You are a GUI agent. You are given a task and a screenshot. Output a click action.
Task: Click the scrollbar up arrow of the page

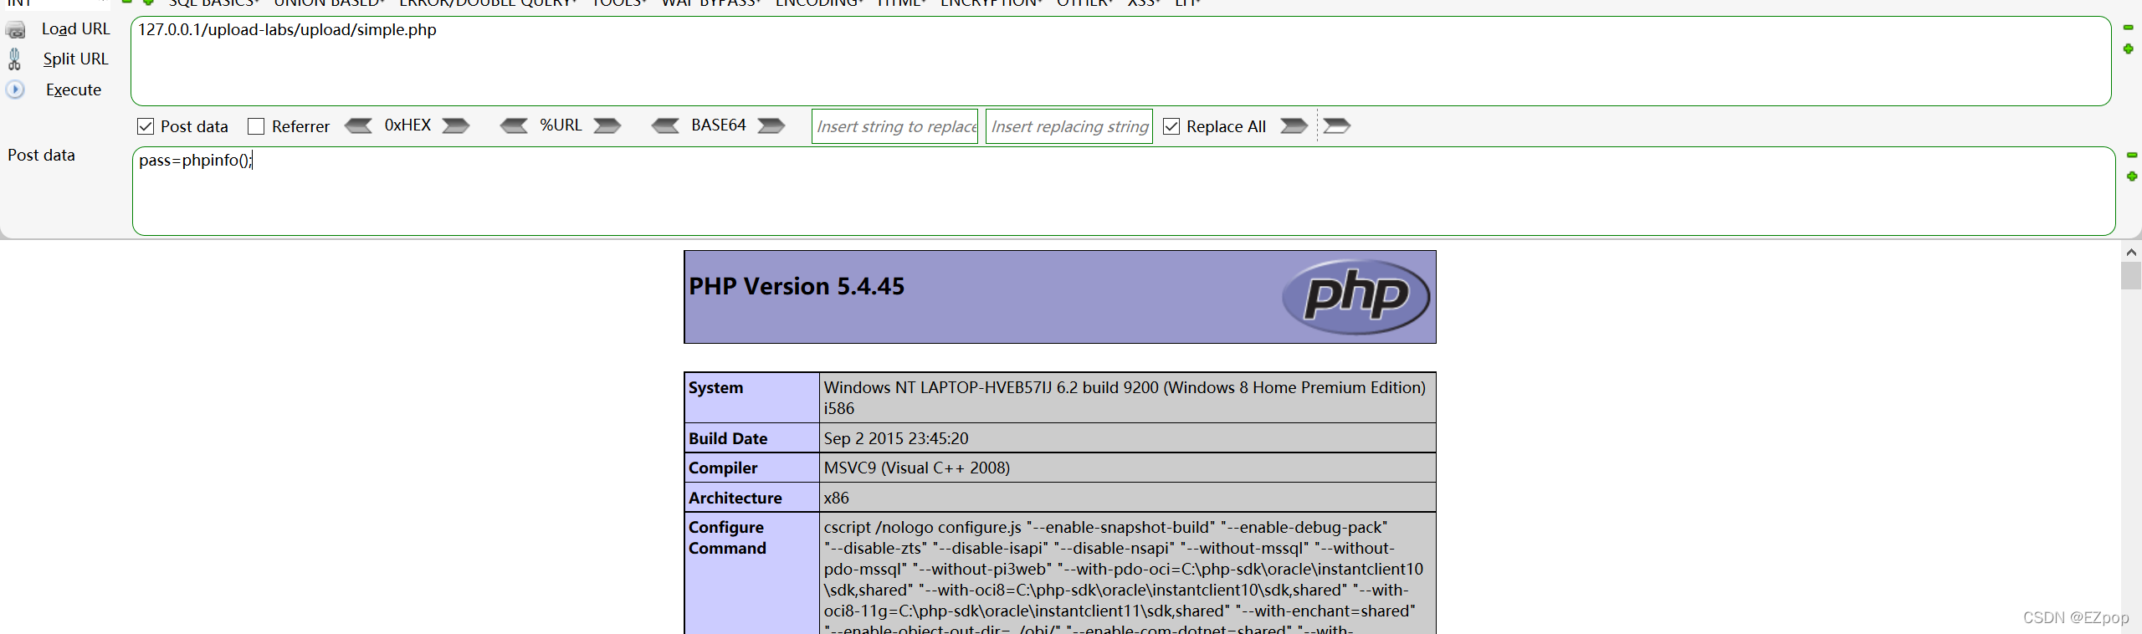pos(2131,251)
